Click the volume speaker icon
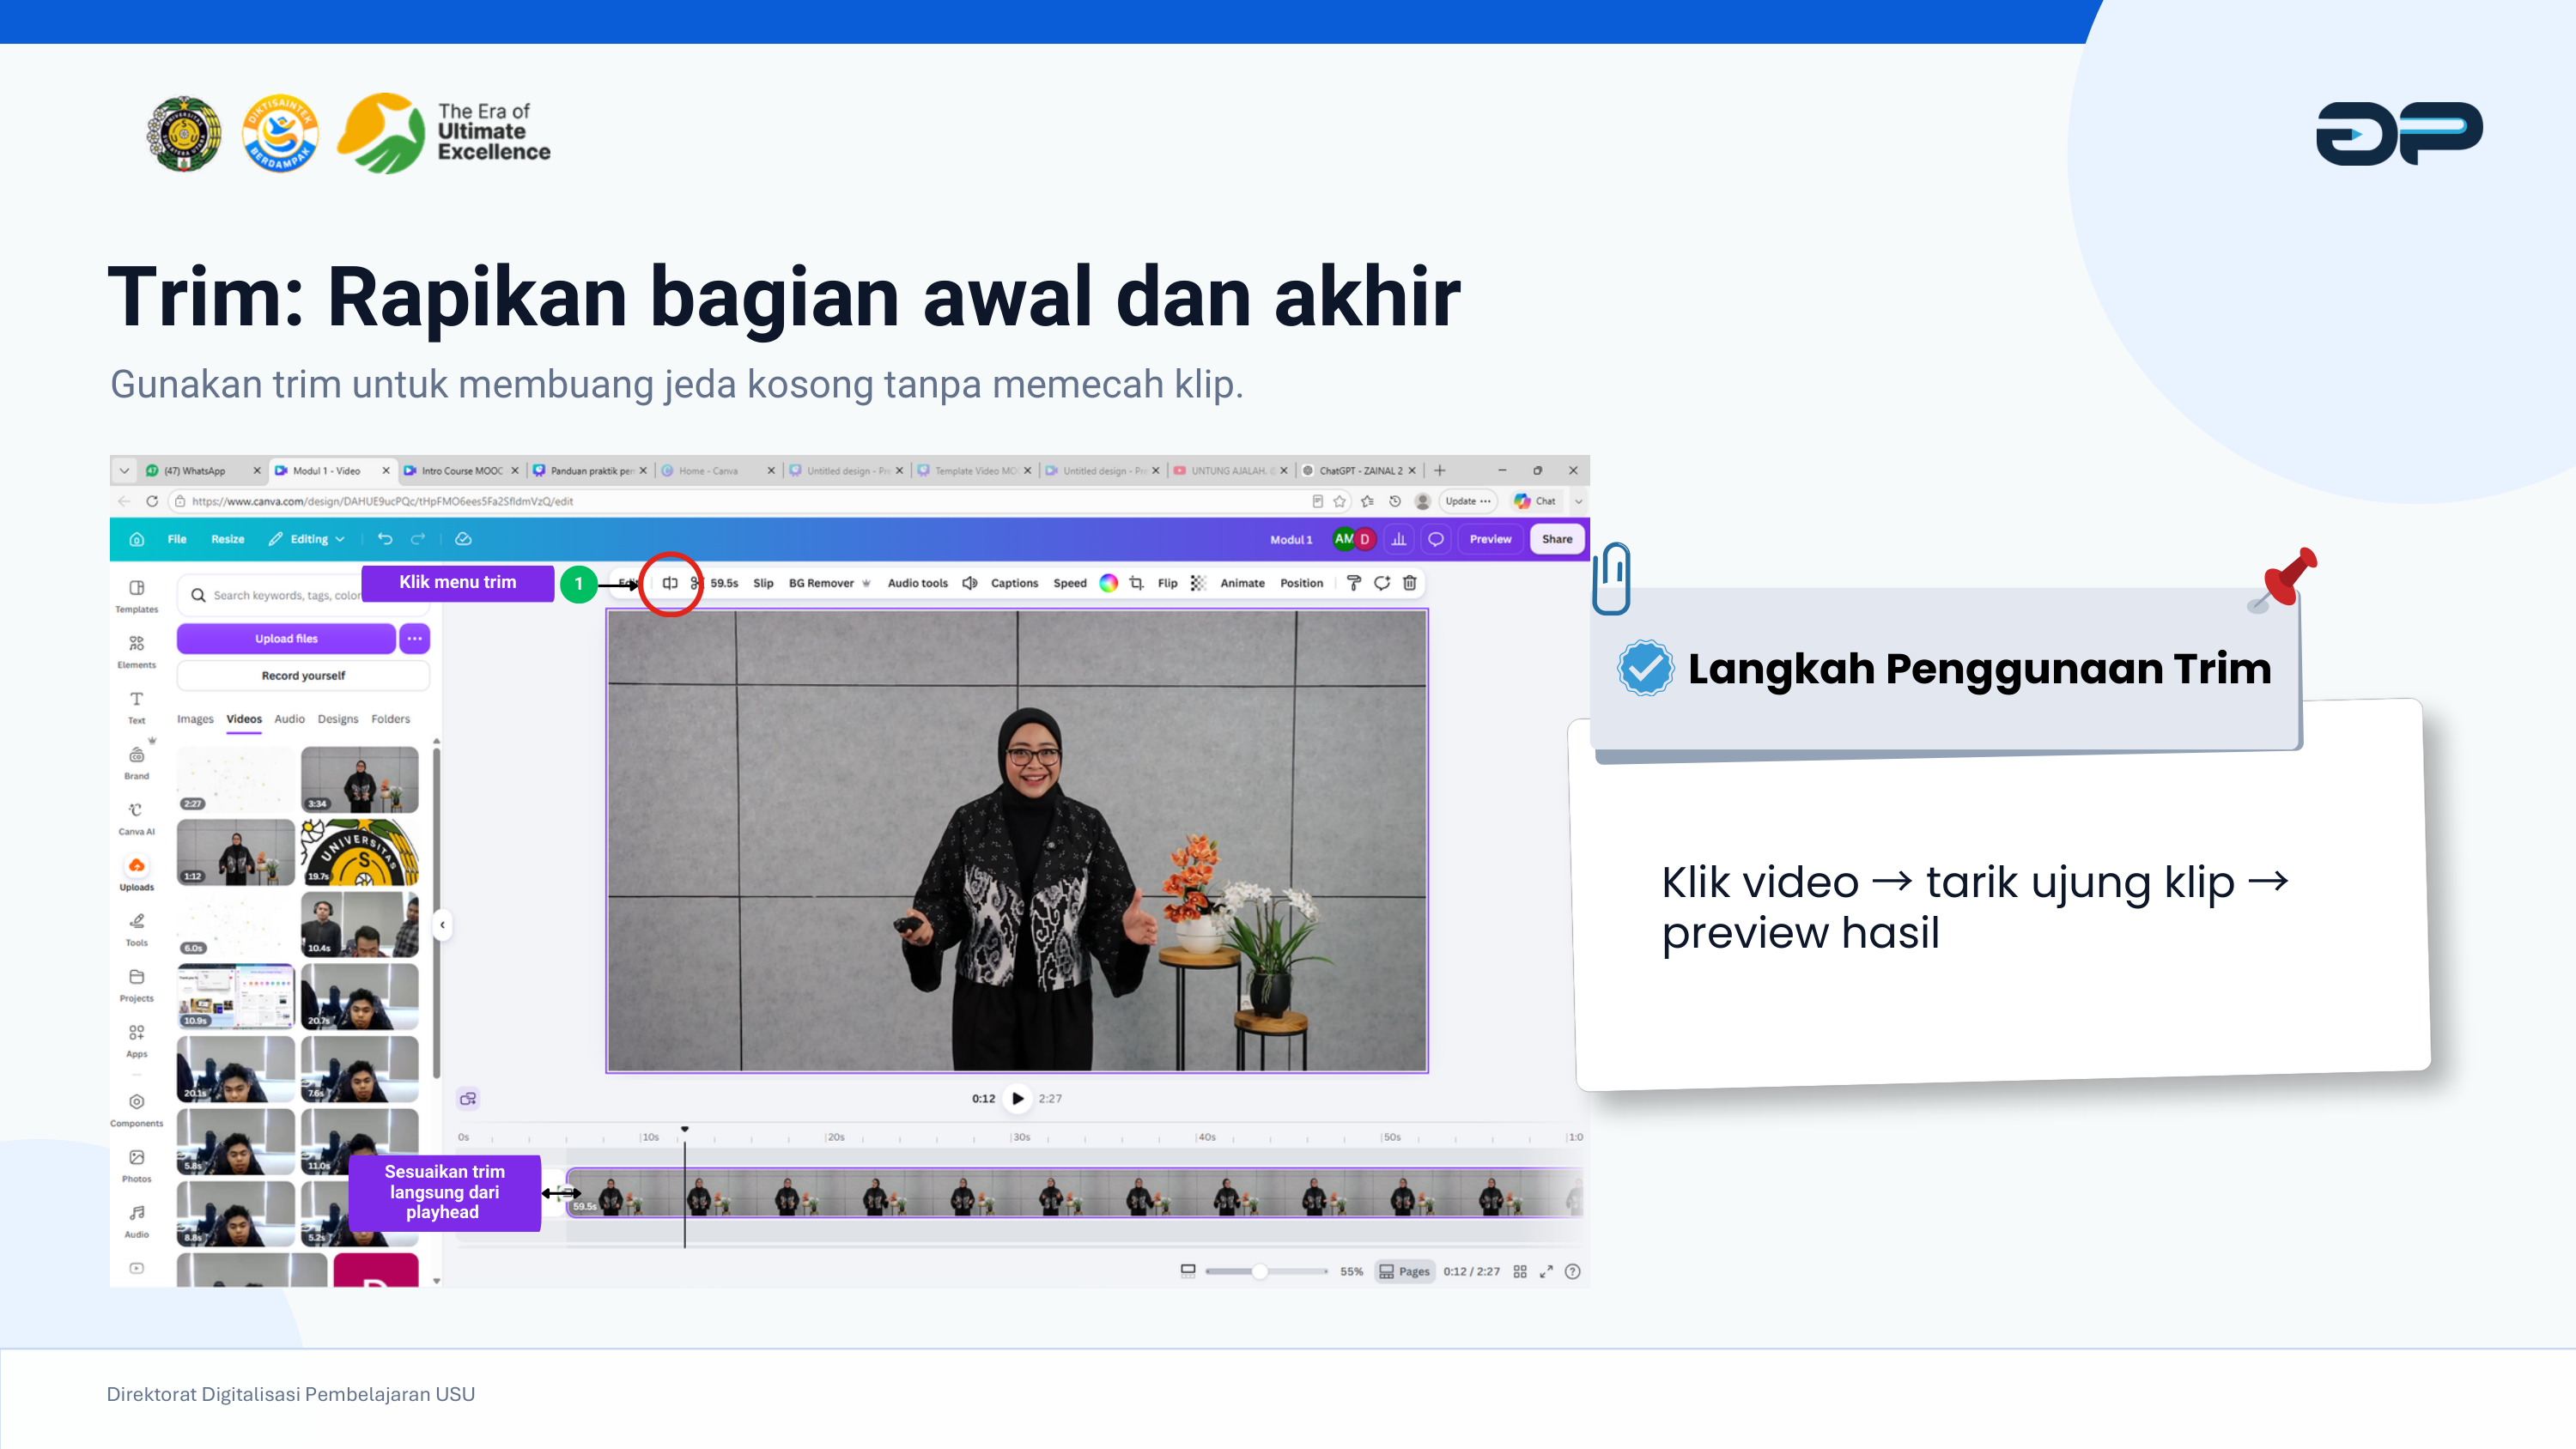2576x1449 pixels. click(969, 583)
